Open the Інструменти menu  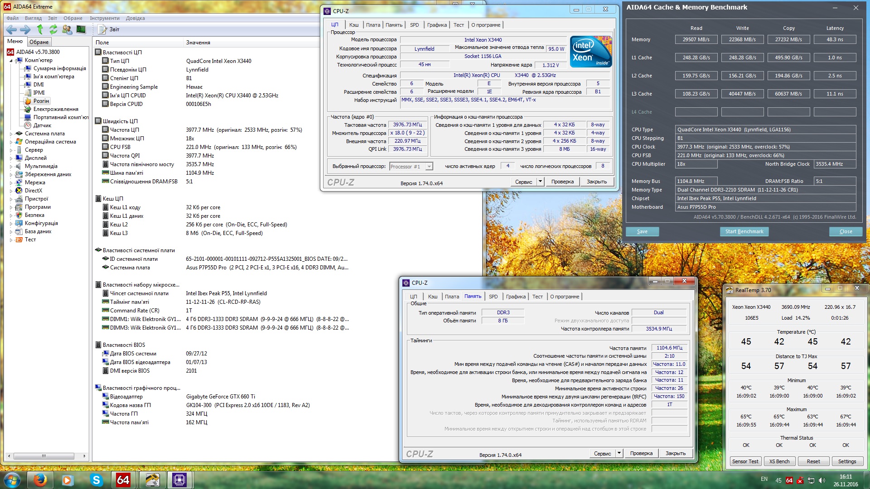click(104, 18)
